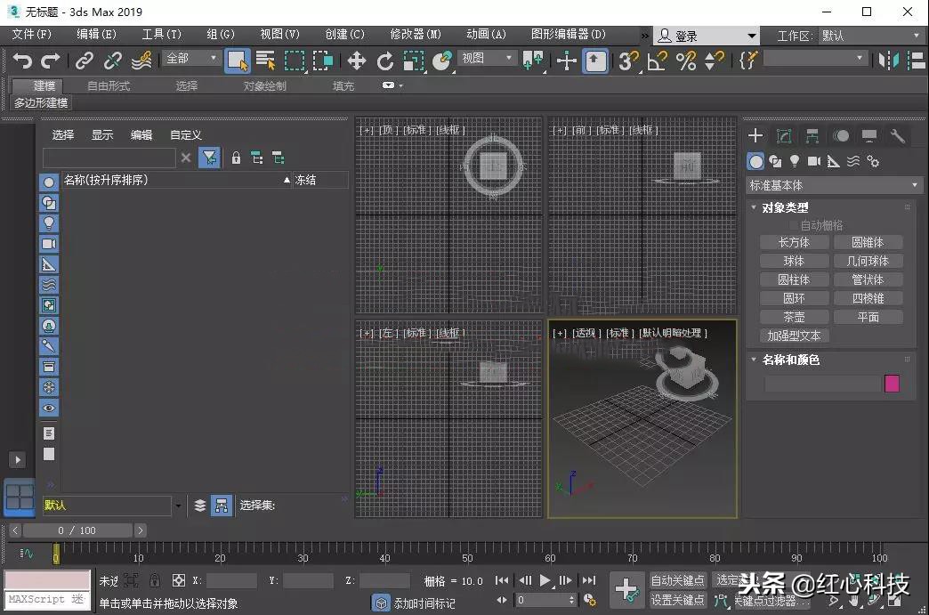The height and width of the screenshot is (615, 929).
Task: Click the Lights bulb icon in command panel
Action: tap(795, 161)
